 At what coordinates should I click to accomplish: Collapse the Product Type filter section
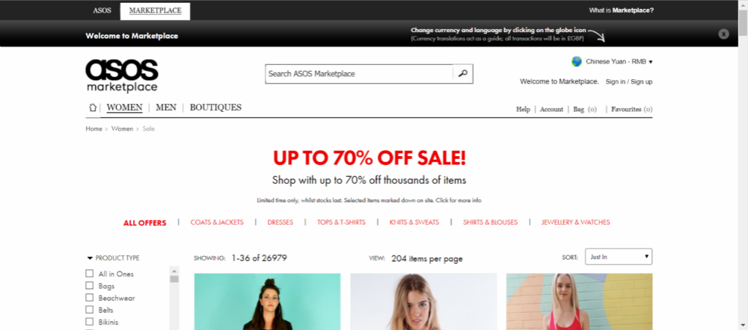[x=113, y=258]
